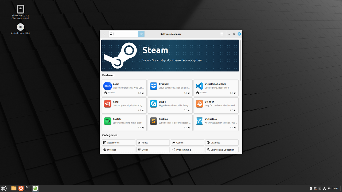Select the Linux Mint 21.2 disk desktop icon
This screenshot has width=342, height=192.
pyautogui.click(x=20, y=13)
